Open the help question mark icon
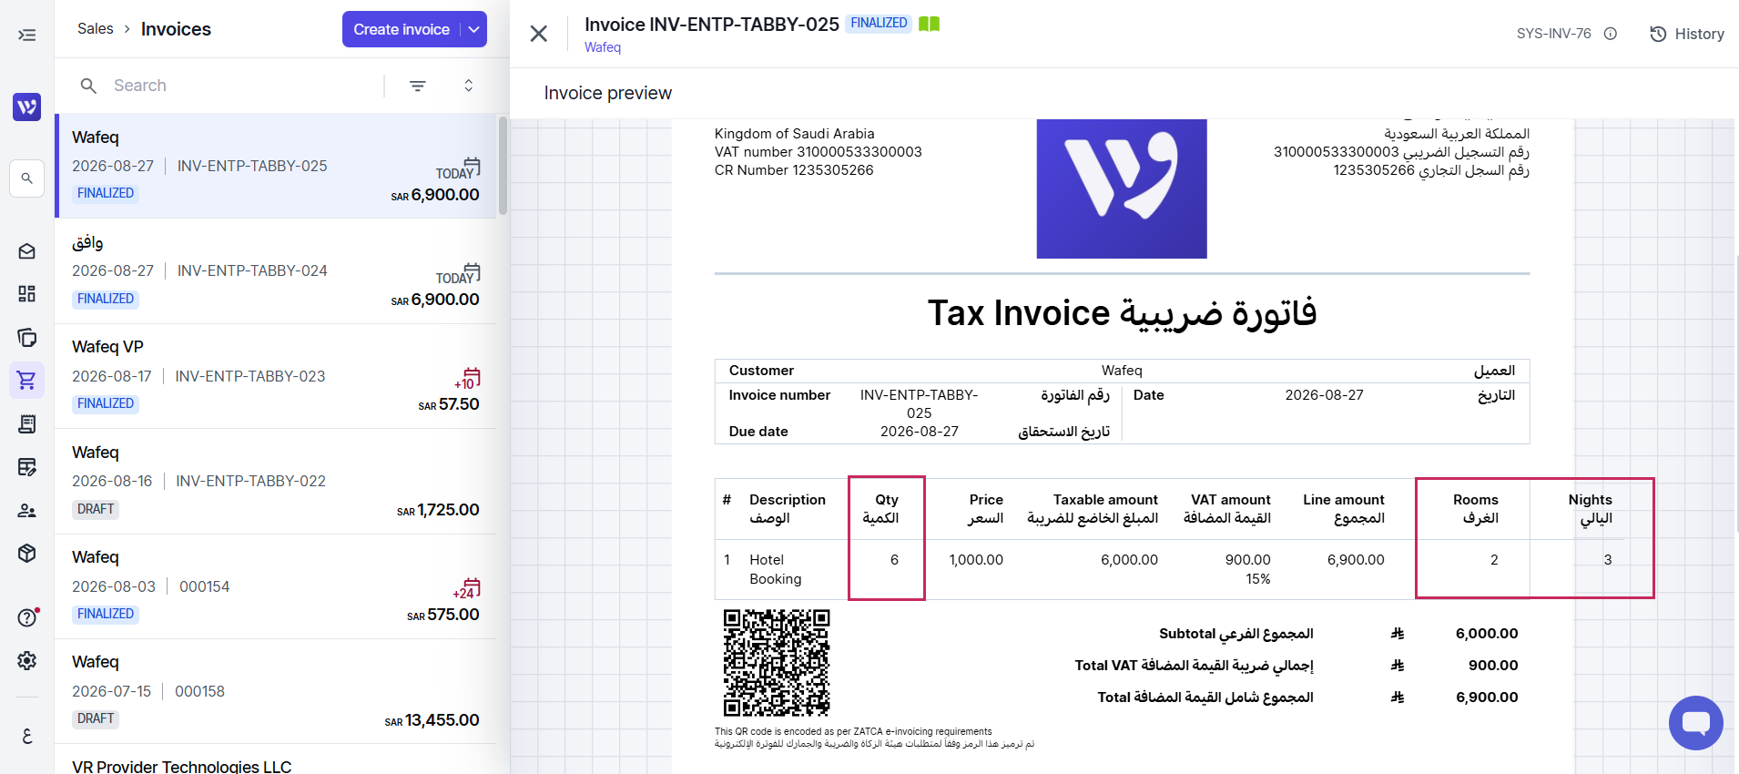 point(27,617)
